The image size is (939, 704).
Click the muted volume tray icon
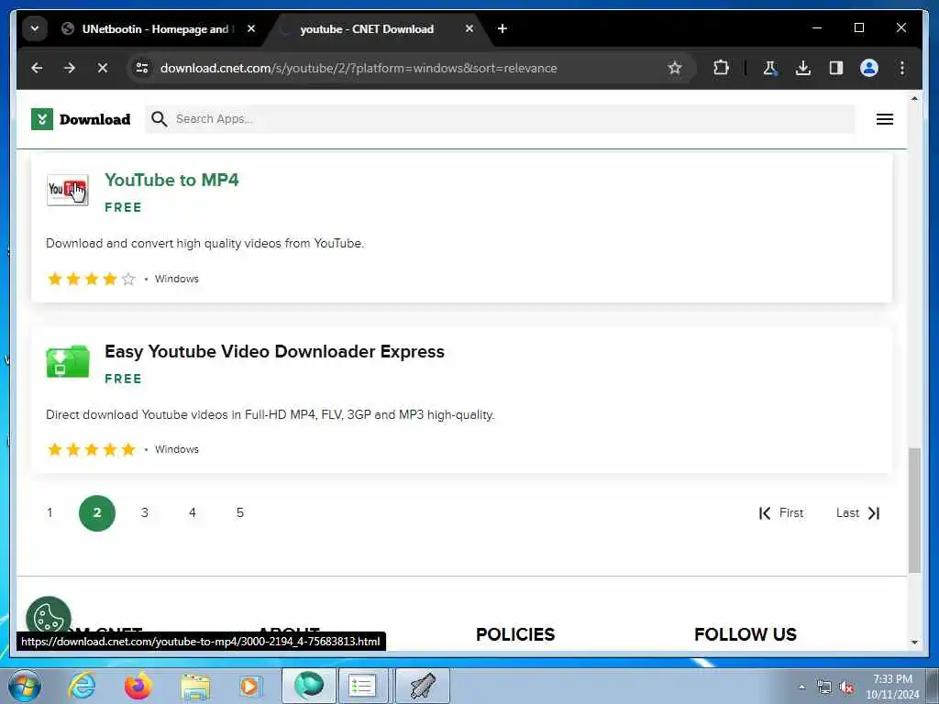[x=846, y=687]
